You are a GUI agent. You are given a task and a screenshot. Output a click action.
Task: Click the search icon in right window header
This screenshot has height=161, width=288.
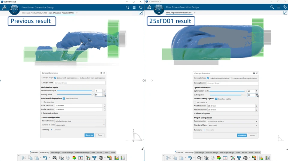point(272,7)
